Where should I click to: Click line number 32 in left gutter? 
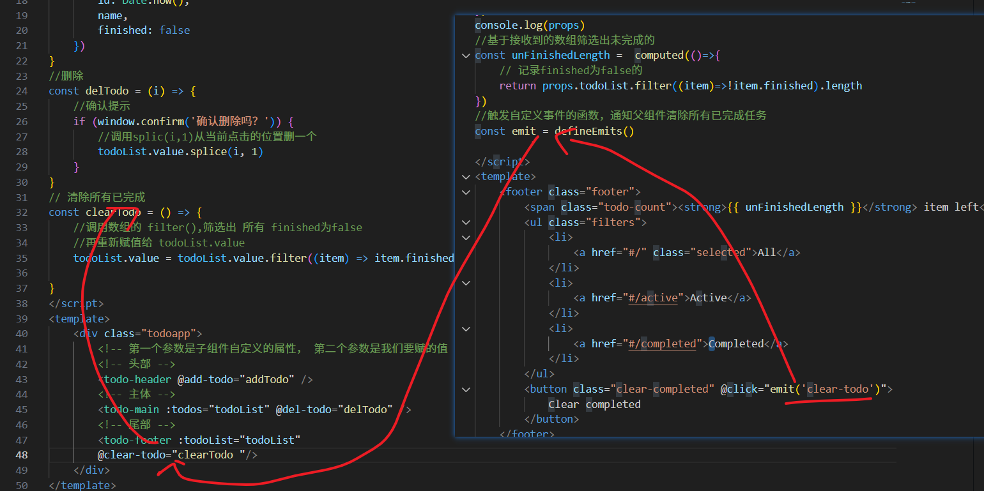(x=22, y=212)
